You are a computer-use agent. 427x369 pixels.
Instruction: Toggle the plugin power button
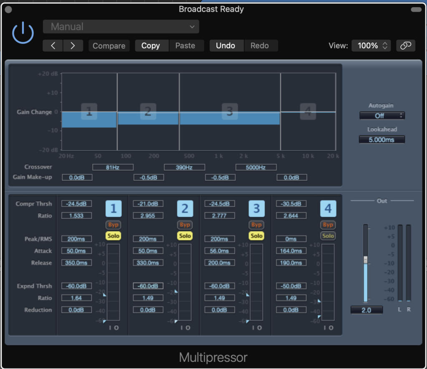coord(23,33)
